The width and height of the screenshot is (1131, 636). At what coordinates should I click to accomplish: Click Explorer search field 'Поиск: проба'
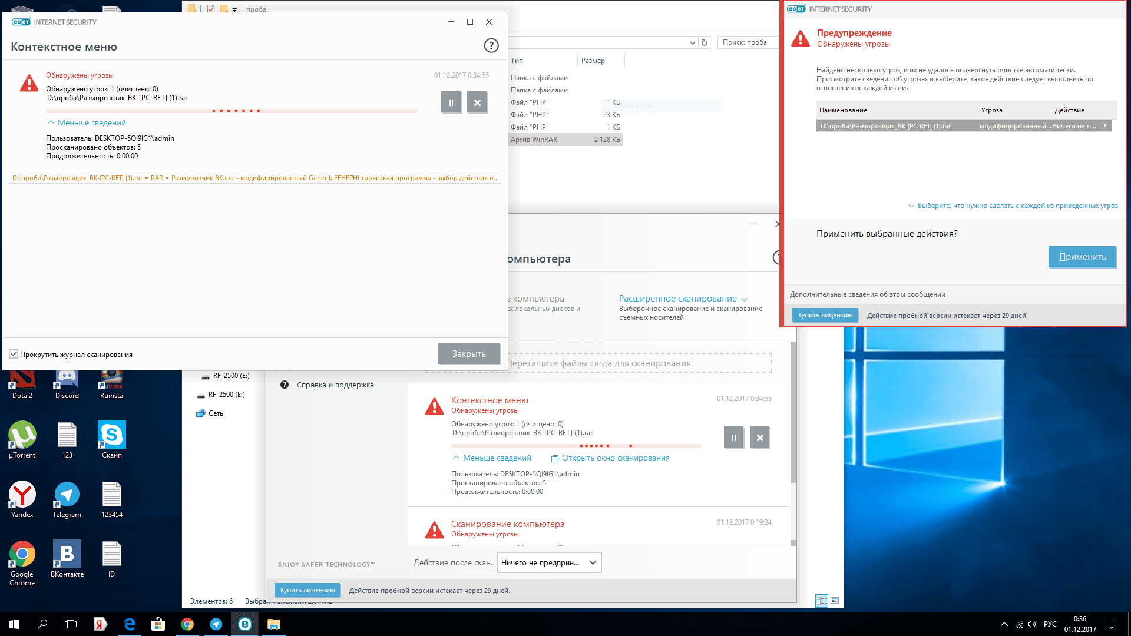pos(748,42)
